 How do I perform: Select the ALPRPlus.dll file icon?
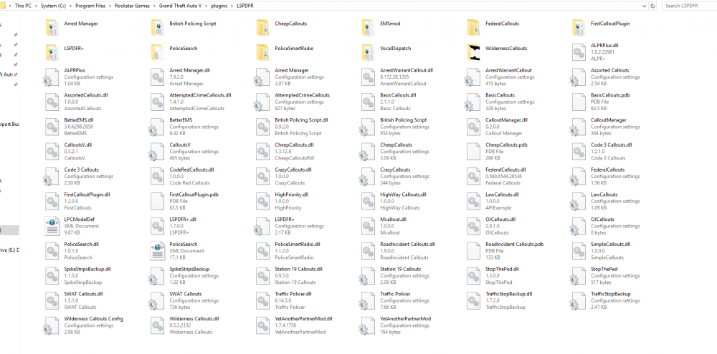(579, 52)
